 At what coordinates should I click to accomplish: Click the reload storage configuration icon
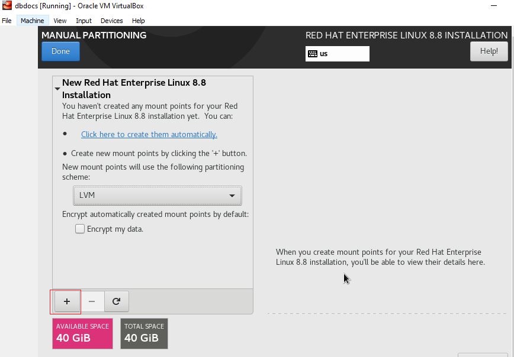117,301
